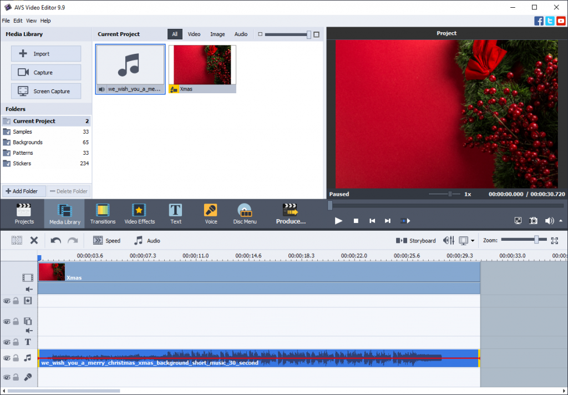Mute the main video track audio
Screen dimensions: 568x395
(x=29, y=289)
